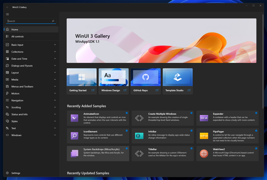Click the Navigation lines icon in sidebar
Image resolution: width=267 pixels, height=180 pixels.
coord(7,100)
